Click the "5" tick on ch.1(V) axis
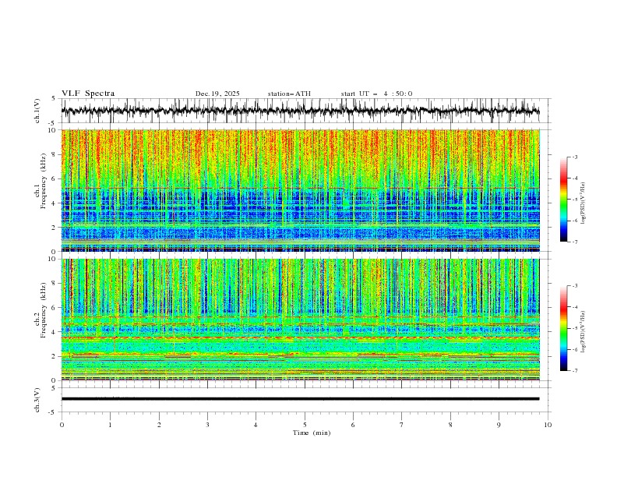Screen dimensions: 617x477 (55, 98)
